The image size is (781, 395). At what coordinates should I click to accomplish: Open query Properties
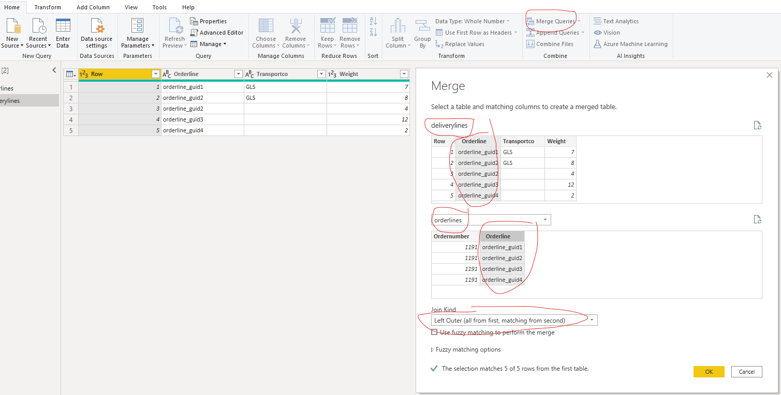(209, 21)
